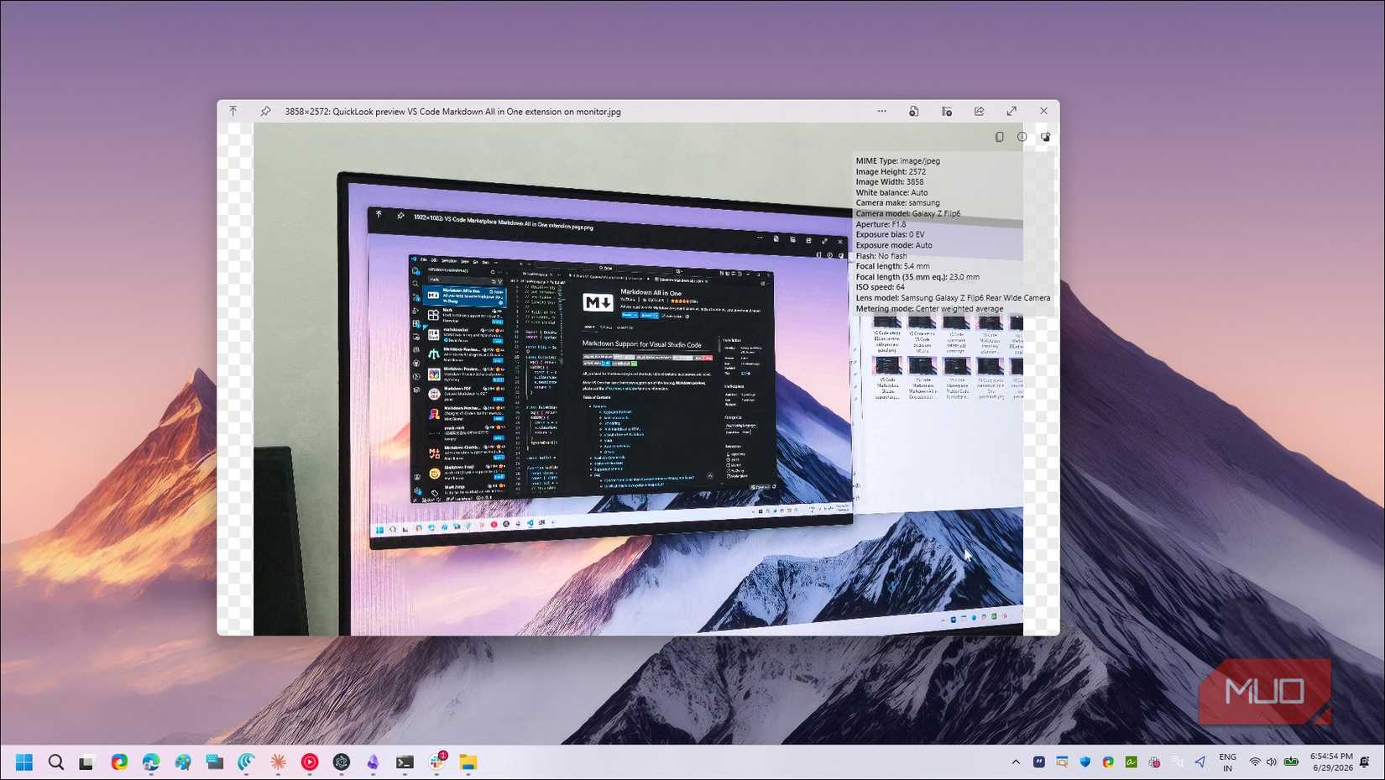Select the 'Metering mode' metadata line
The image size is (1385, 780).
tap(929, 309)
